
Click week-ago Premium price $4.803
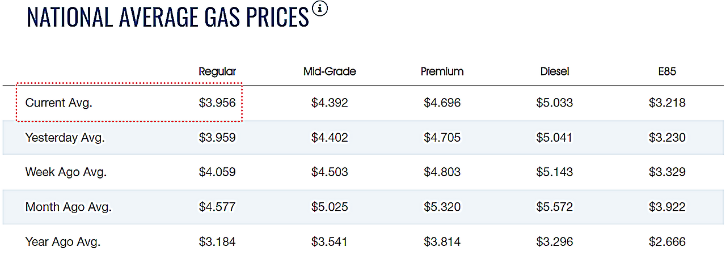(x=442, y=172)
